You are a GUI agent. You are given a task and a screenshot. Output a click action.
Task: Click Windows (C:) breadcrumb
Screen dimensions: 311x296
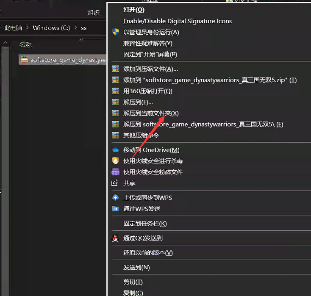pyautogui.click(x=51, y=28)
